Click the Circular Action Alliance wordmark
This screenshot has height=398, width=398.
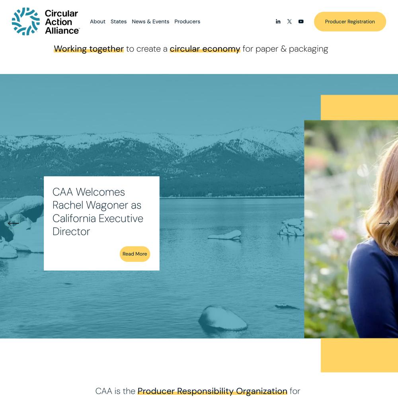pos(62,22)
